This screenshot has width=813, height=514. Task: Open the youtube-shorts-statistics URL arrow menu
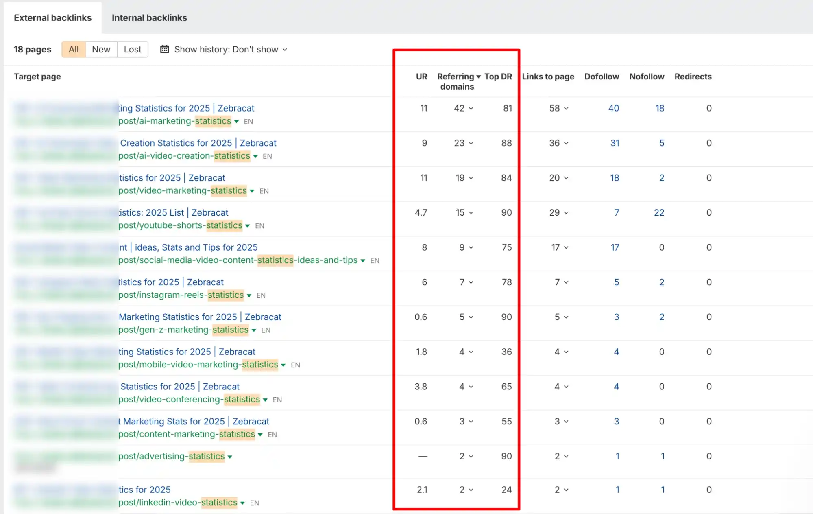[x=247, y=226]
